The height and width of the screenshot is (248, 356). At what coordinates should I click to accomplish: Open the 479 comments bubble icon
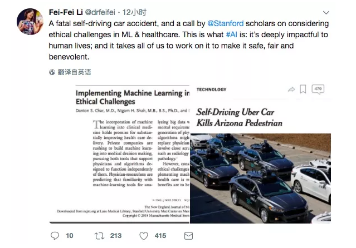point(318,90)
